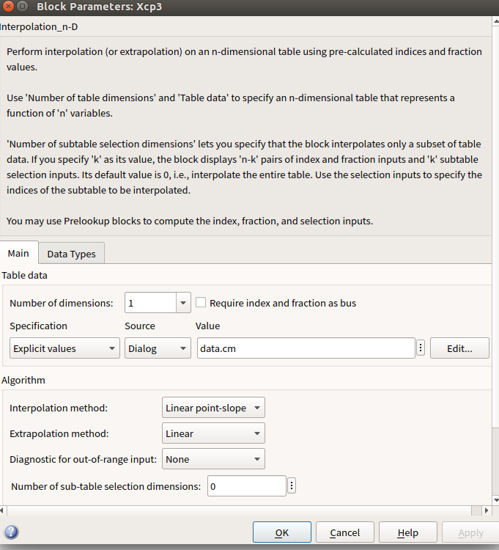Click the Interpolation_n-D heading text
The width and height of the screenshot is (499, 550).
(x=39, y=26)
